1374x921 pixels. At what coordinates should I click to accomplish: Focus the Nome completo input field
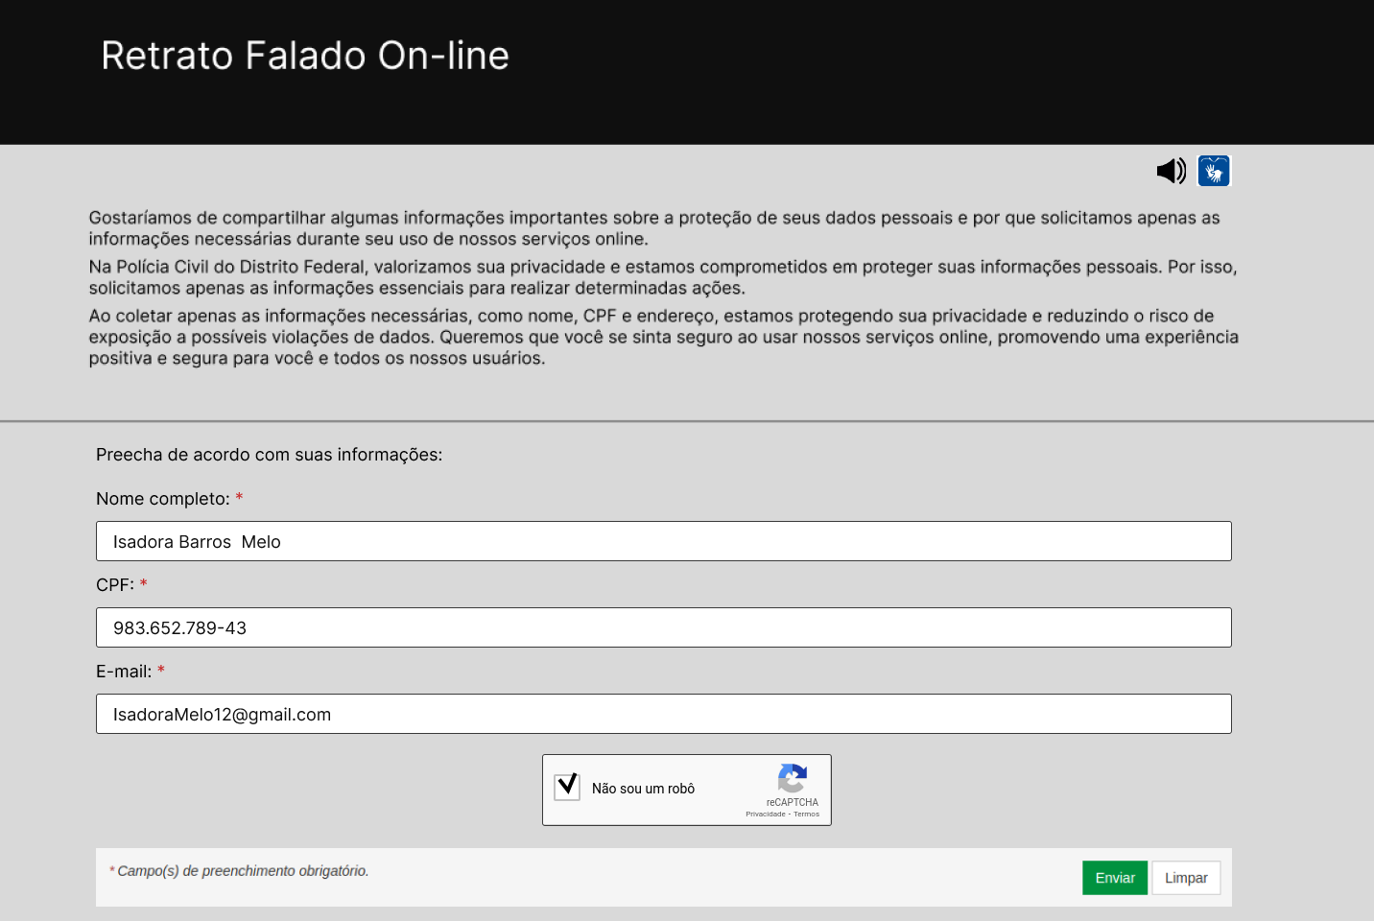[664, 541]
